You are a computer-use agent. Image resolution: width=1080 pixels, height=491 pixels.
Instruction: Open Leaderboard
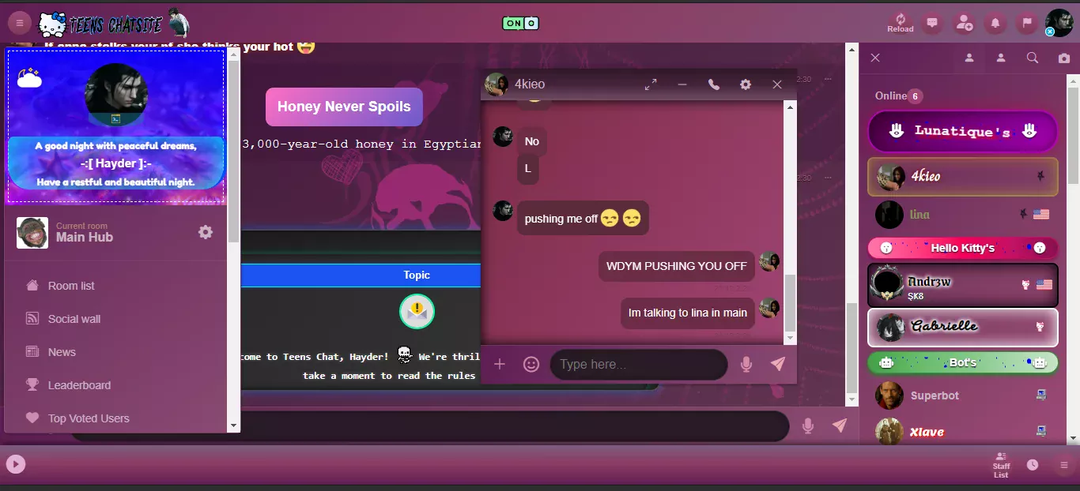[79, 385]
